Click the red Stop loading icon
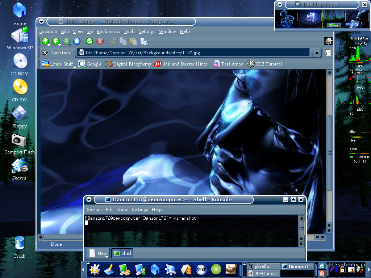Image resolution: width=371 pixels, height=278 pixels. click(100, 41)
